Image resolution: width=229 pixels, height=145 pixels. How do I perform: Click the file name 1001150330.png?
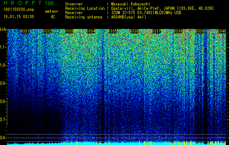coord(19,10)
